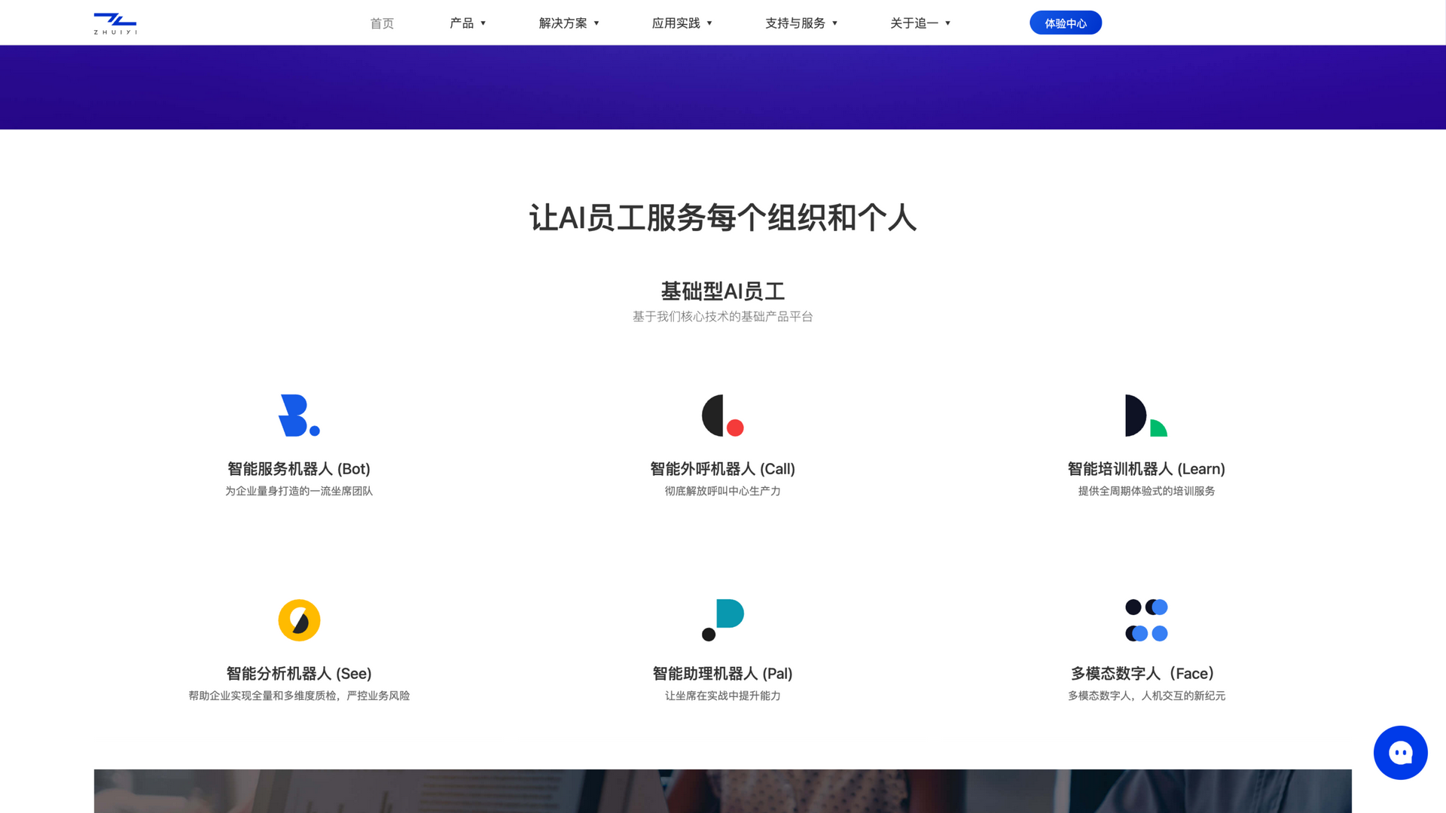Click subtitle 基于我们核心技术的基础产品平台
This screenshot has height=813, width=1446.
tap(723, 317)
